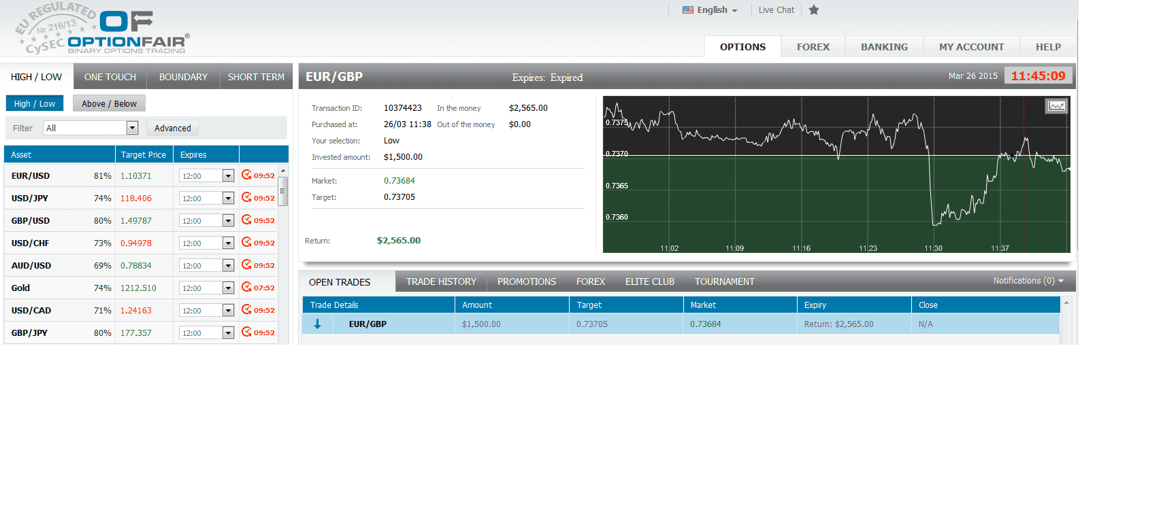Viewport: 1161px width, 529px height.
Task: Expand the Notifications (0) dropdown
Action: click(1028, 281)
